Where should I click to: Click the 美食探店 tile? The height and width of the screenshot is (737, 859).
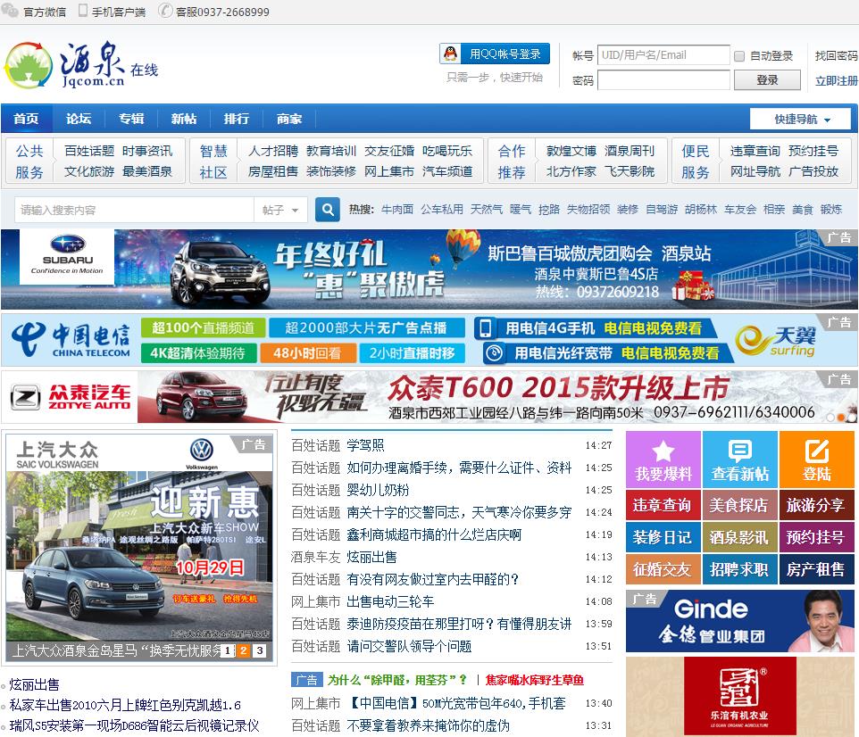click(740, 505)
